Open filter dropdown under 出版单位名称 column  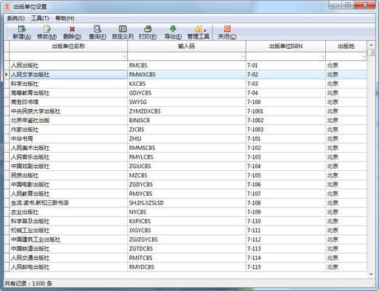124,57
